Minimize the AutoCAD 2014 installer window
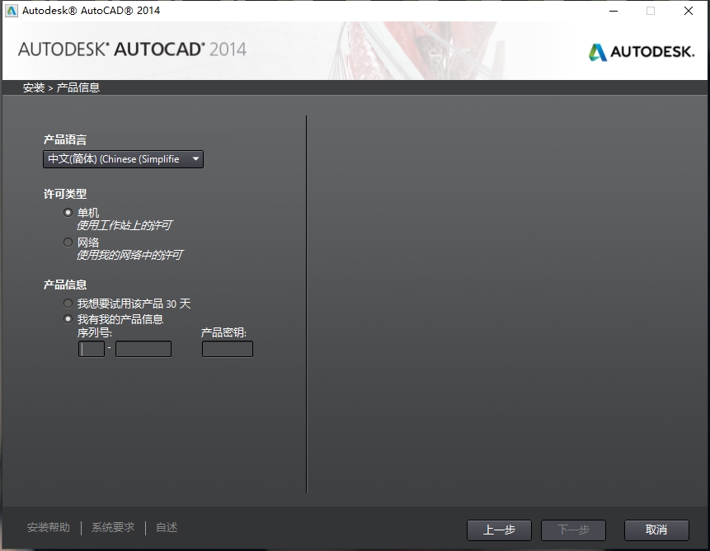 point(612,11)
